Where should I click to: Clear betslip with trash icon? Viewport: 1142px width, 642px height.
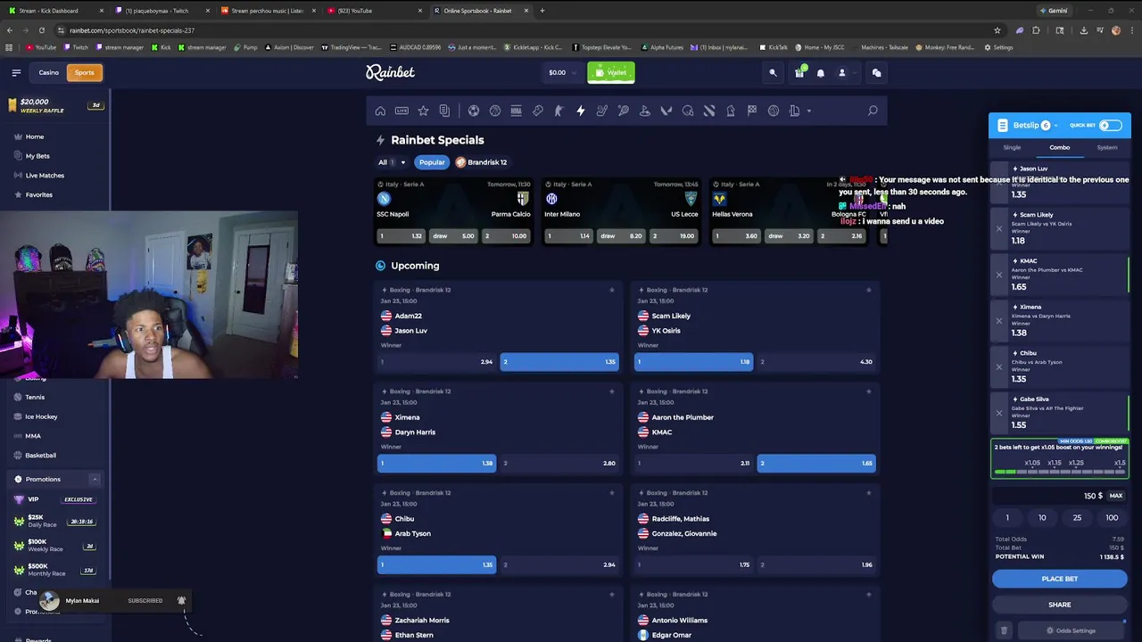point(1004,630)
